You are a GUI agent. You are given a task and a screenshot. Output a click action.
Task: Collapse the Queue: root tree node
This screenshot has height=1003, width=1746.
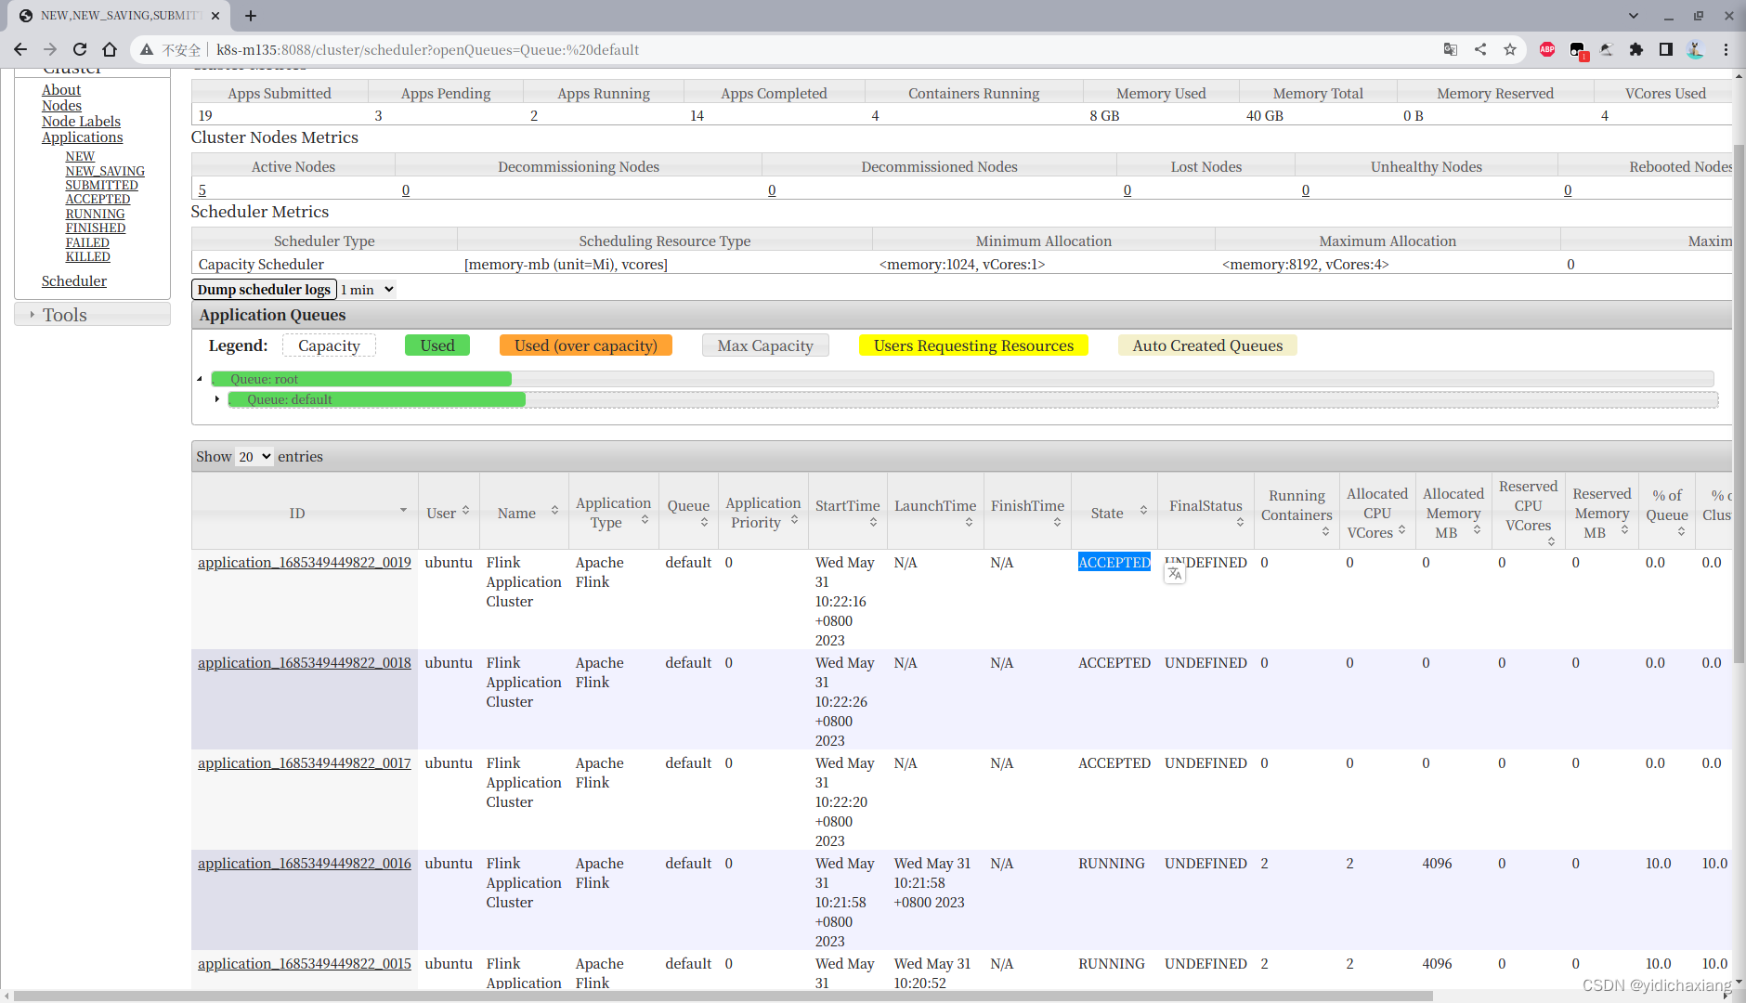(200, 379)
